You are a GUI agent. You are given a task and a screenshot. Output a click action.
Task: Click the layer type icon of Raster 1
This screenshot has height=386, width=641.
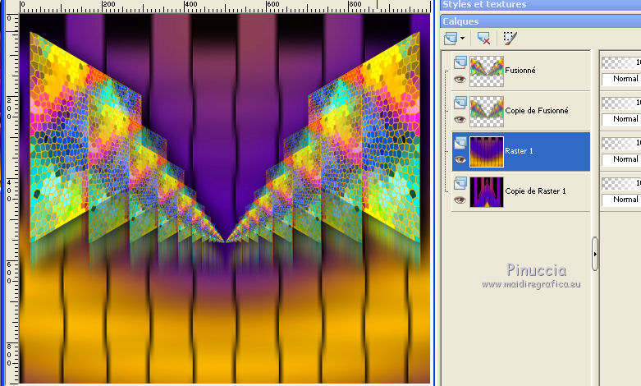pyautogui.click(x=460, y=142)
